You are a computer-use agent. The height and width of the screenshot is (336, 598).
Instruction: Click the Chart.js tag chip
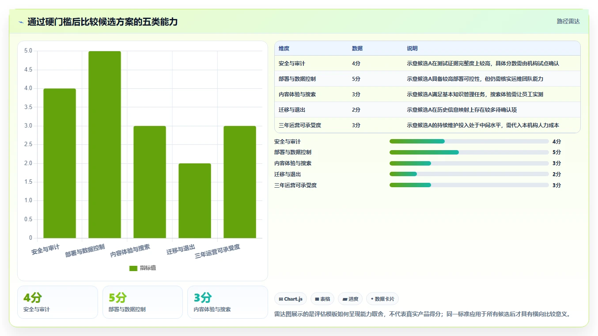(291, 299)
